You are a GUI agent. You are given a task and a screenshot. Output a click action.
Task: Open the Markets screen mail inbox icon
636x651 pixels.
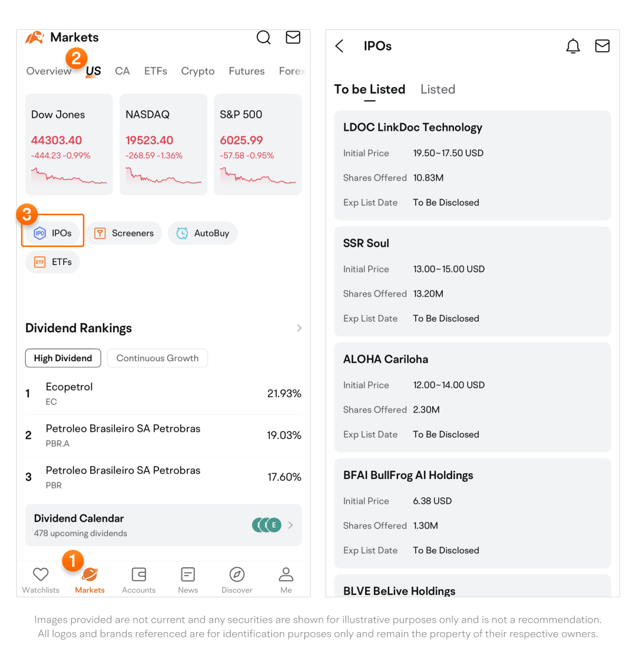(x=293, y=38)
